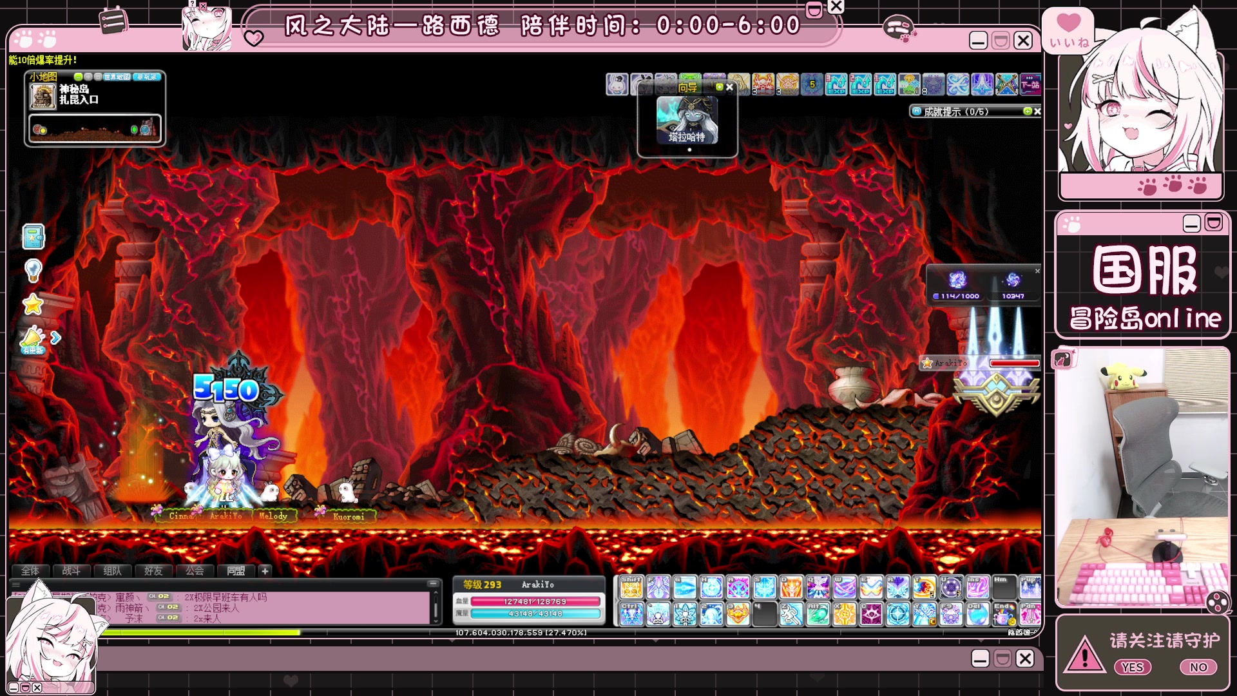Click the Shift key skill slot

pos(631,587)
